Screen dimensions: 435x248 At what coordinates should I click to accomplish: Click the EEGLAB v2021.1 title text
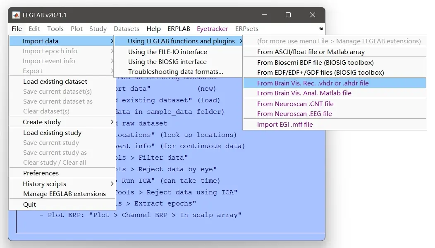point(44,15)
